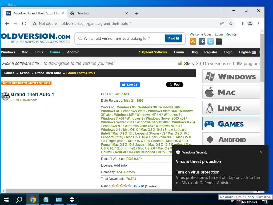Open the Windows category sidebar button
Viewport: 273px width, 205px height.
[231, 77]
